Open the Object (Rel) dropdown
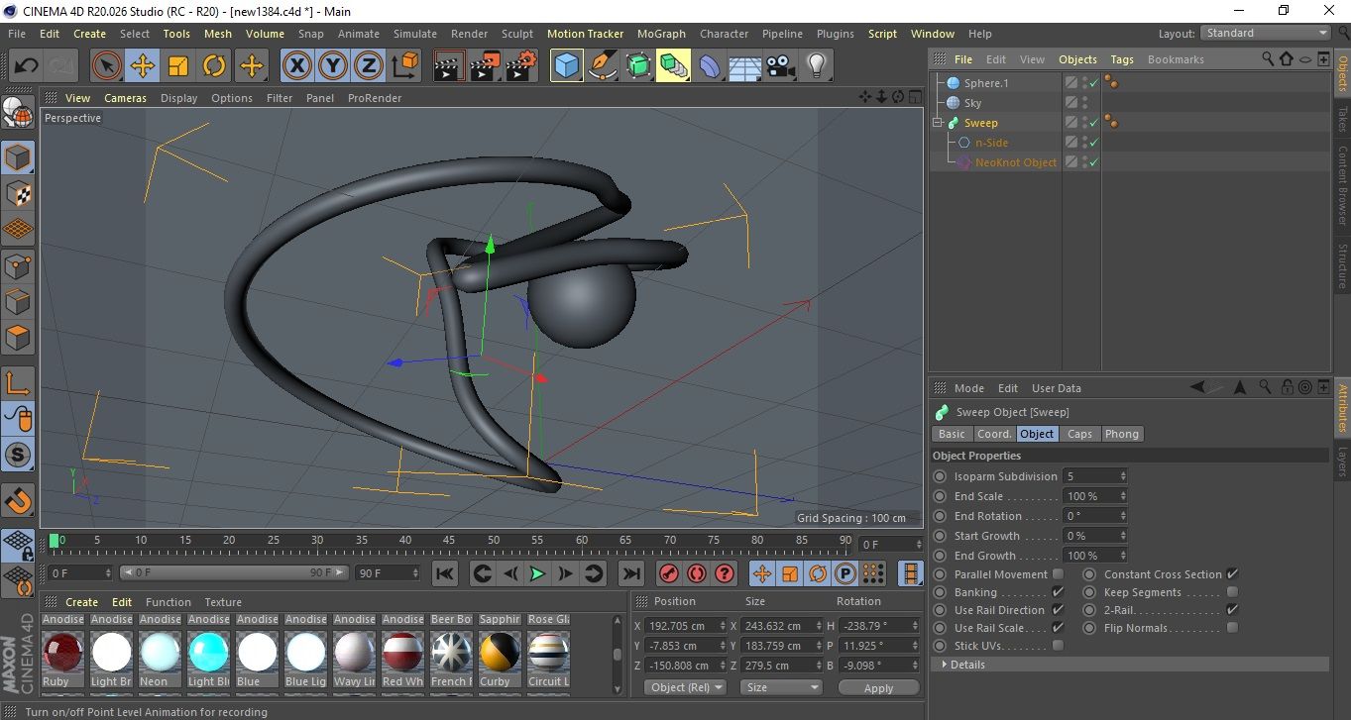The height and width of the screenshot is (720, 1351). (x=684, y=687)
